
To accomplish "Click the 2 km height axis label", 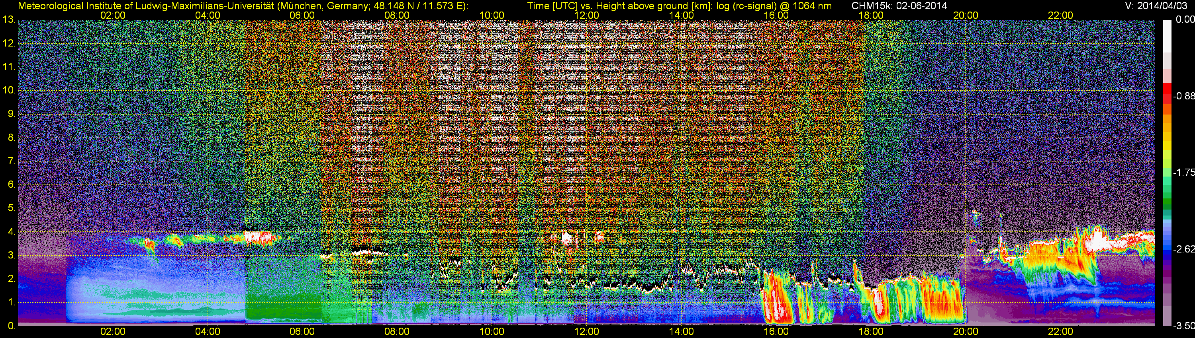I will pyautogui.click(x=12, y=279).
